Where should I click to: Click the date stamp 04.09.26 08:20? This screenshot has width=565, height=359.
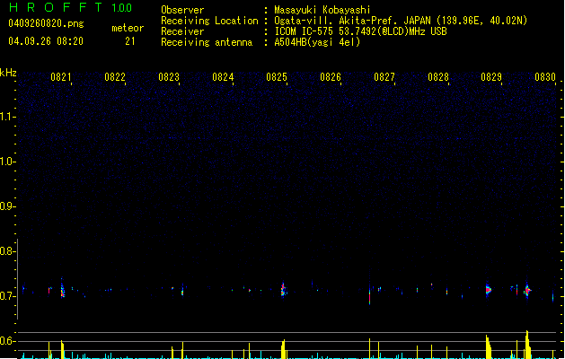pyautogui.click(x=46, y=41)
